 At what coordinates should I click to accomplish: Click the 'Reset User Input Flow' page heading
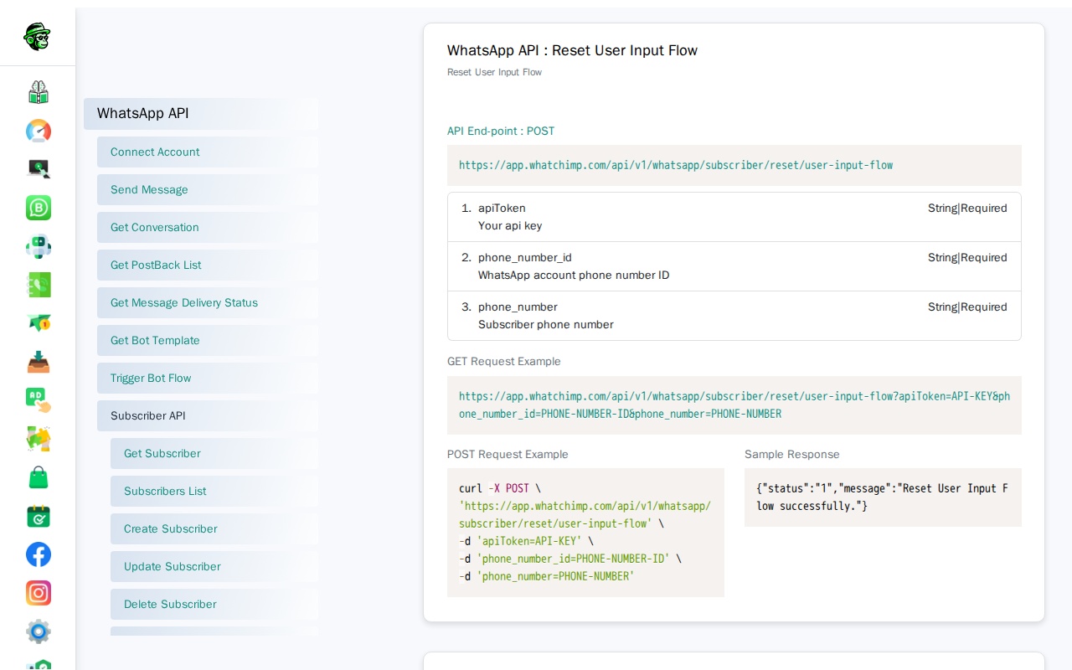(572, 50)
